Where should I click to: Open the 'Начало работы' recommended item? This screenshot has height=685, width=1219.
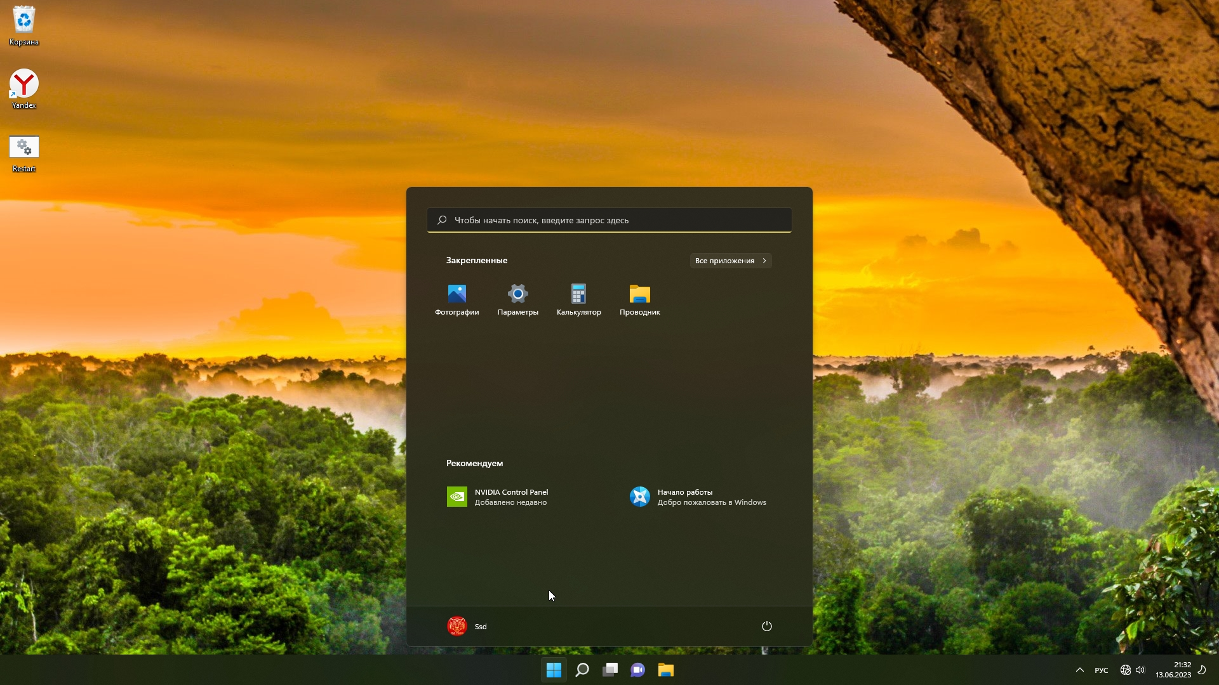pos(698,497)
